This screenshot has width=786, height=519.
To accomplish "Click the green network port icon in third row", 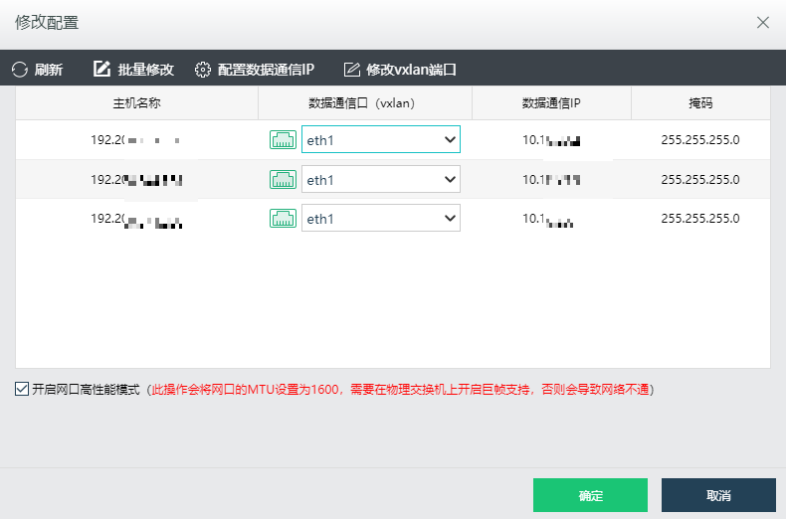I will tap(283, 219).
